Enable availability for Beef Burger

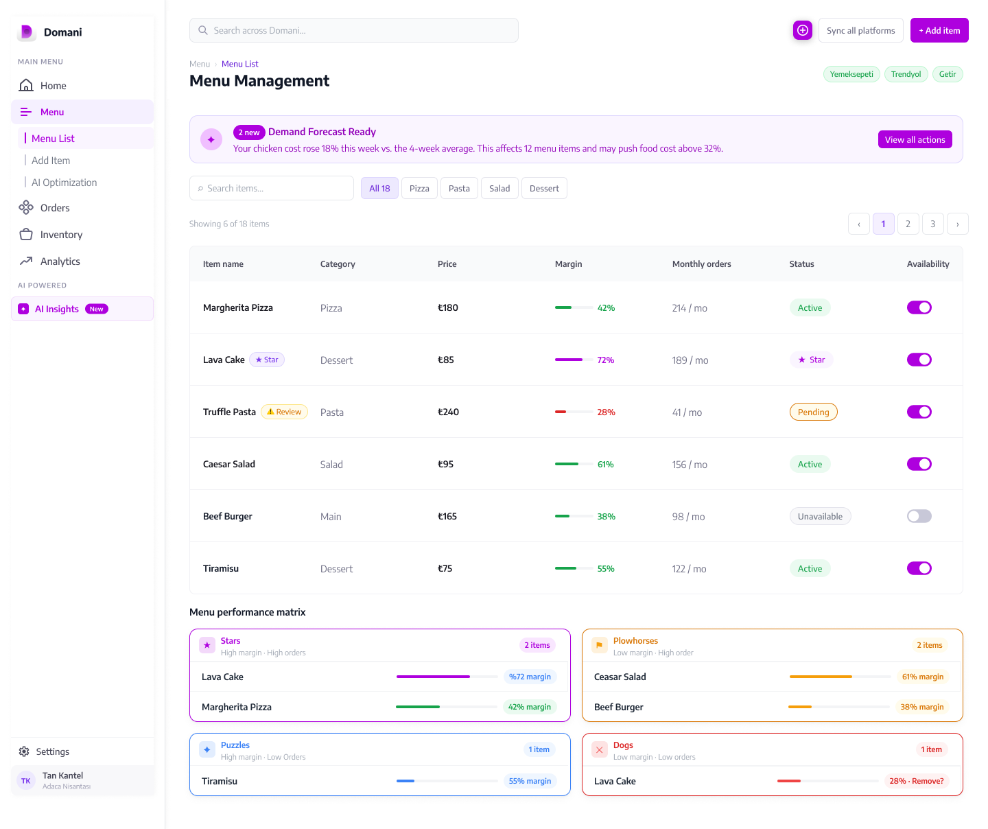pyautogui.click(x=919, y=516)
